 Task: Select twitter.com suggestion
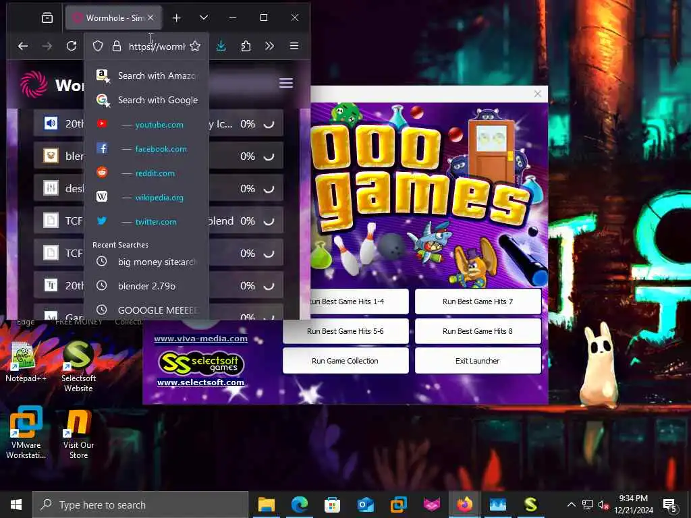(x=146, y=221)
